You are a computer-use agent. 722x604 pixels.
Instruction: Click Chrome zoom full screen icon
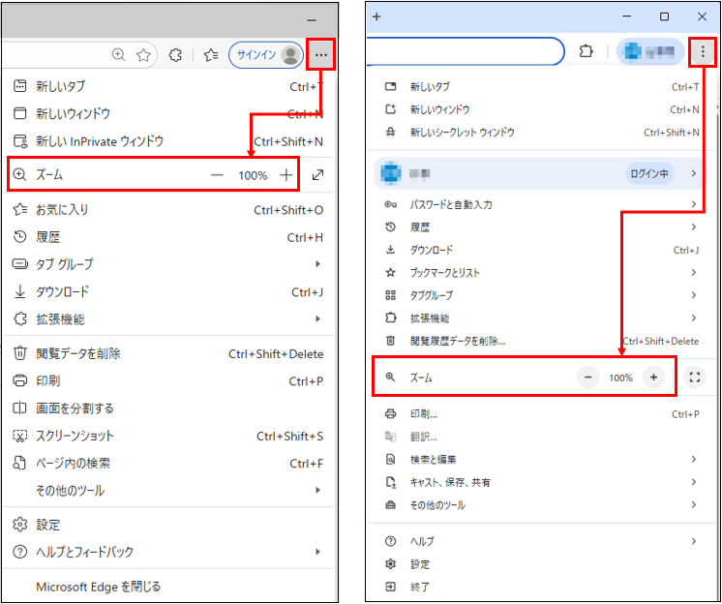(693, 377)
